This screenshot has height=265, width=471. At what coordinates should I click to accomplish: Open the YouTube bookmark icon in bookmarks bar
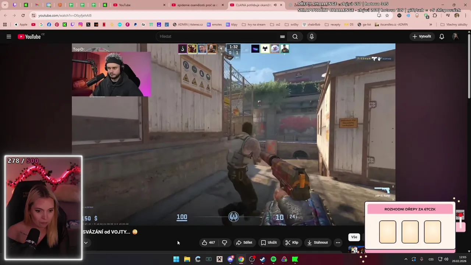pos(33,25)
